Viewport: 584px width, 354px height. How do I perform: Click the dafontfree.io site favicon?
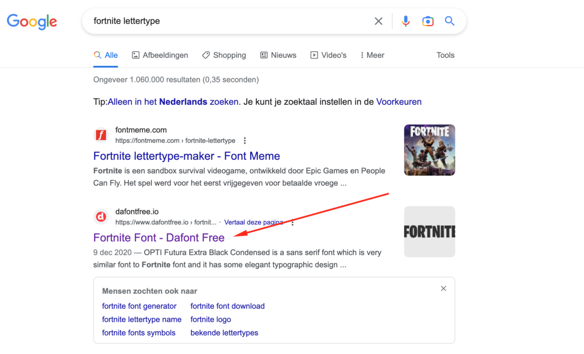pos(101,217)
